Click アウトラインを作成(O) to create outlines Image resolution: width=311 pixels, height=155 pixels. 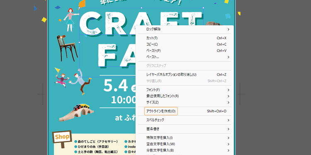pyautogui.click(x=185, y=111)
